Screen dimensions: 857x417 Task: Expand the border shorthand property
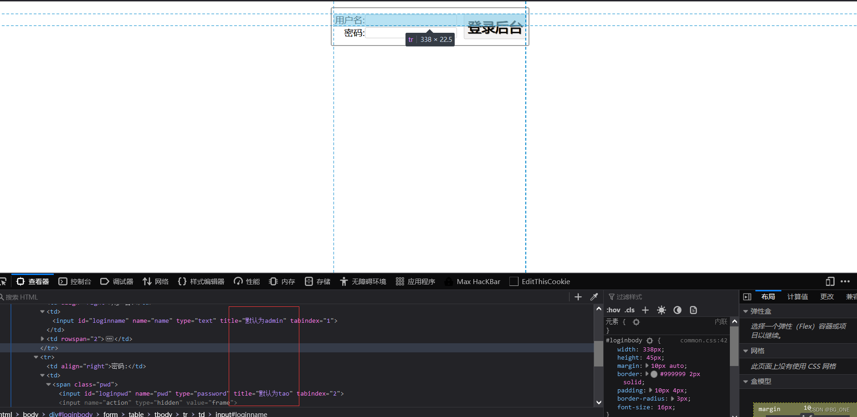[x=647, y=374]
